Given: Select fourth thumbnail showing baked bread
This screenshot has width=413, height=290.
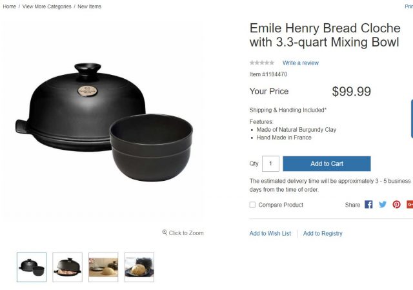Looking at the screenshot, I should pos(139,267).
